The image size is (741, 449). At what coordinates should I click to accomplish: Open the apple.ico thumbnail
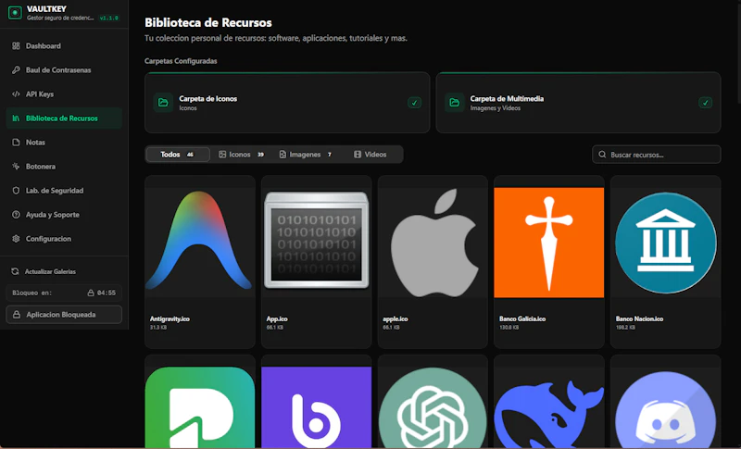(433, 241)
